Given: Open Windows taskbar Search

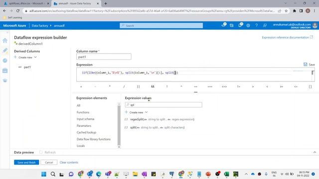Looking at the screenshot, I should point(53,174).
